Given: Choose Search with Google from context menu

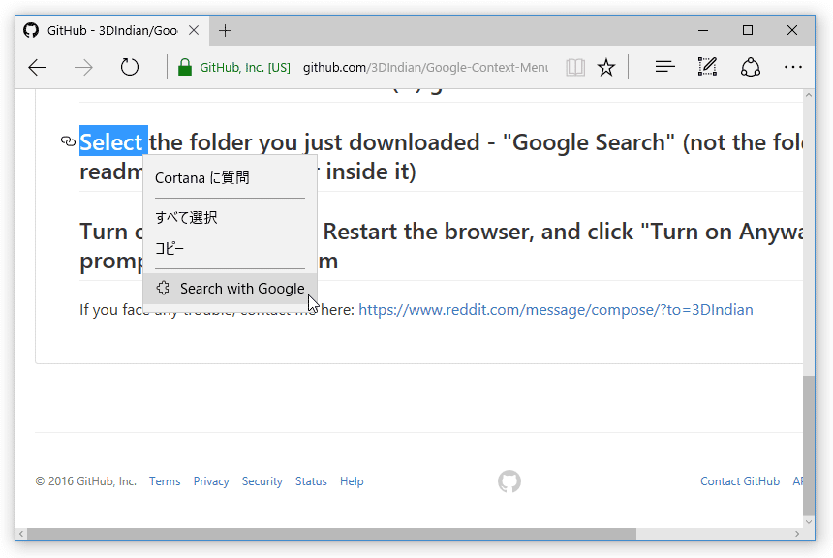Looking at the screenshot, I should [x=230, y=289].
